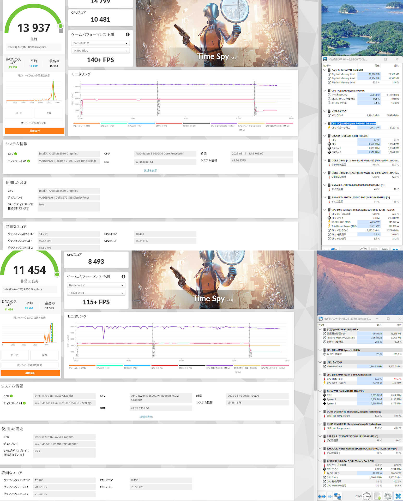Click the info icon next to 最高 11 523
This screenshot has width=403, height=501.
click(53, 303)
